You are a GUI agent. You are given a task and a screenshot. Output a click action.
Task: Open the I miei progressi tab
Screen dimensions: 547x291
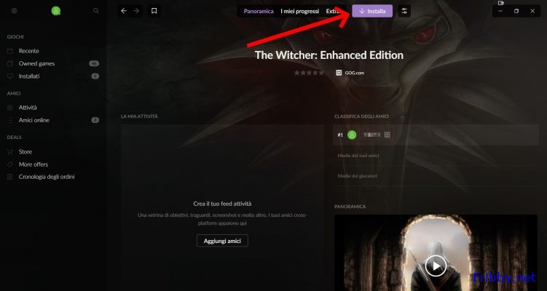pyautogui.click(x=299, y=11)
